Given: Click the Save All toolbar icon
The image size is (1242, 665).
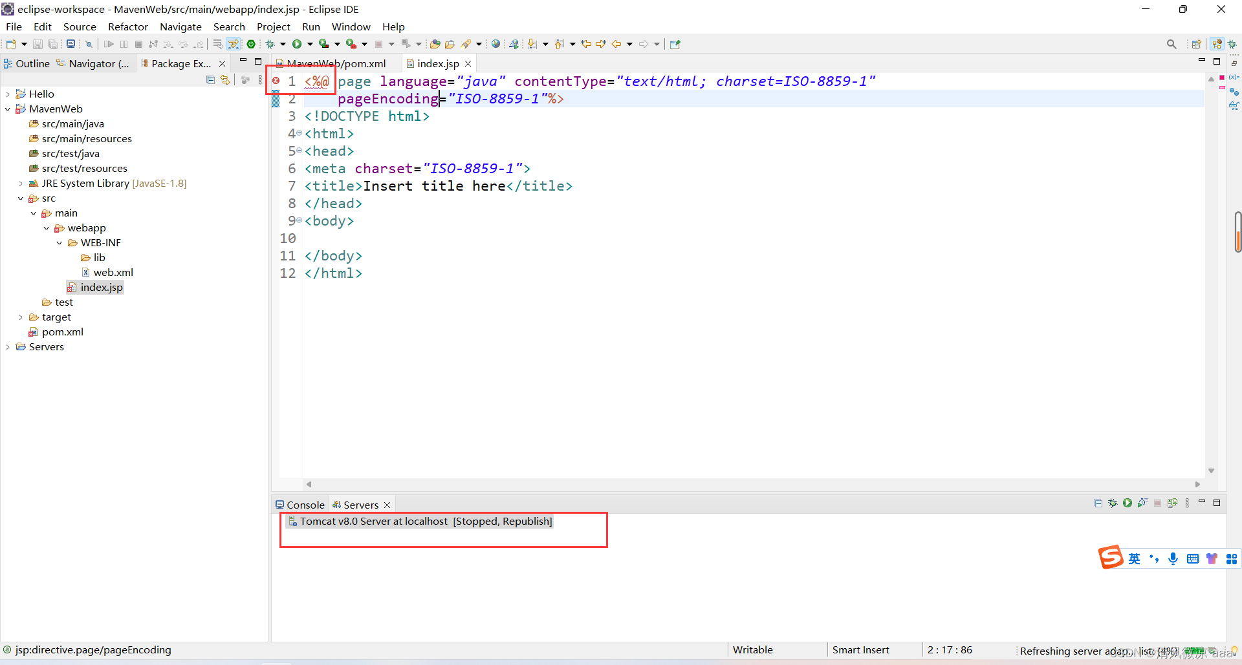Looking at the screenshot, I should [x=53, y=44].
